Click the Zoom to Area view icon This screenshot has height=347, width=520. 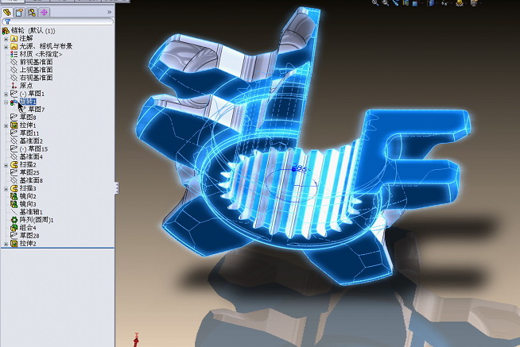pyautogui.click(x=386, y=2)
